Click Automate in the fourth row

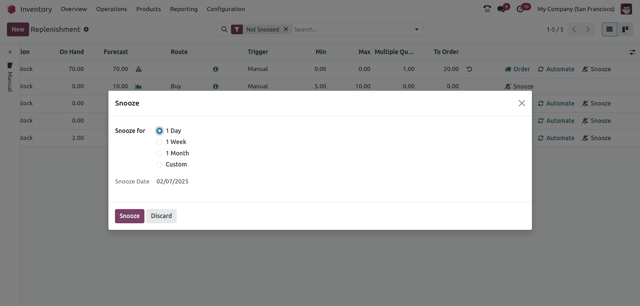coord(556,121)
